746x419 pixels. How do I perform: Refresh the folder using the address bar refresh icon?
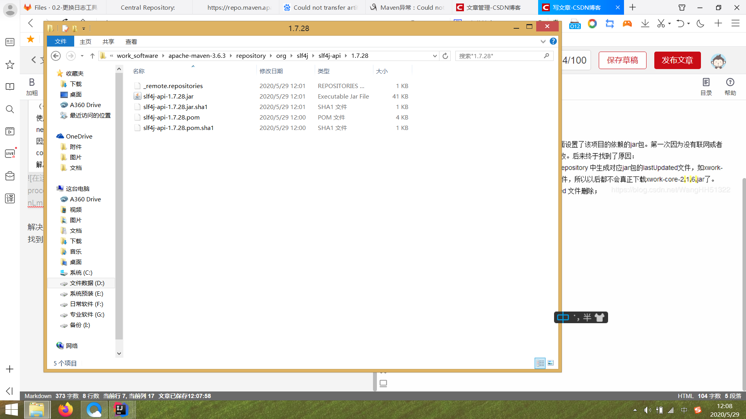[445, 55]
